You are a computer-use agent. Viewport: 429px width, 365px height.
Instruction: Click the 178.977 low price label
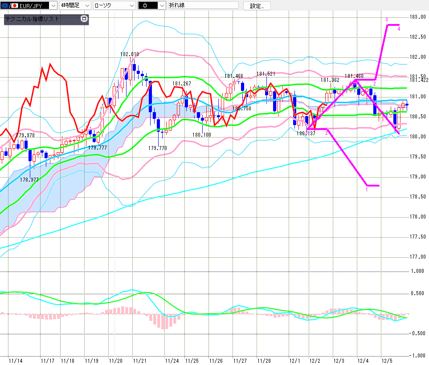(29, 180)
